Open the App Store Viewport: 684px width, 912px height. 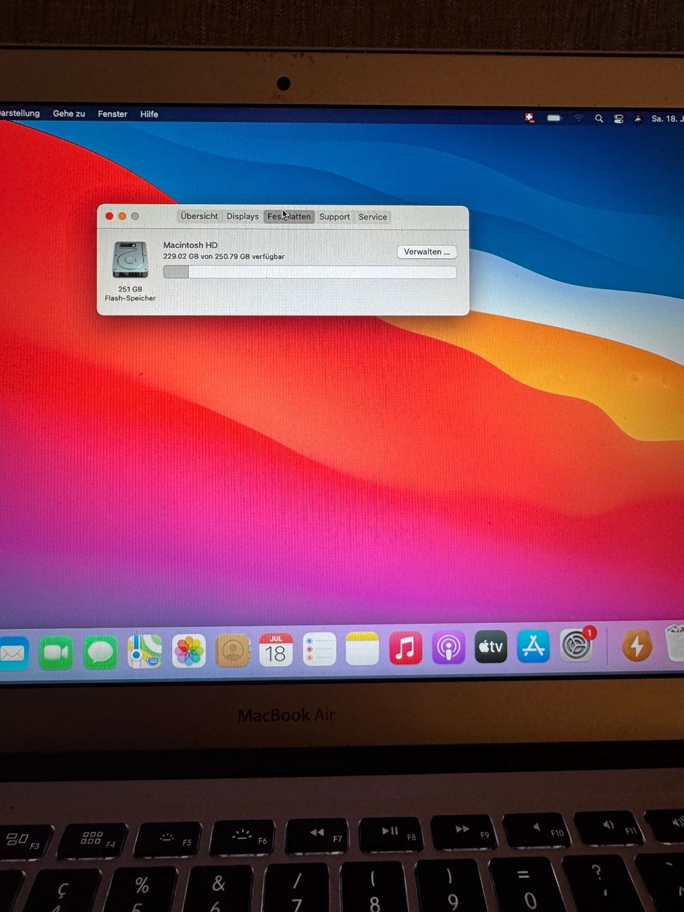[533, 647]
